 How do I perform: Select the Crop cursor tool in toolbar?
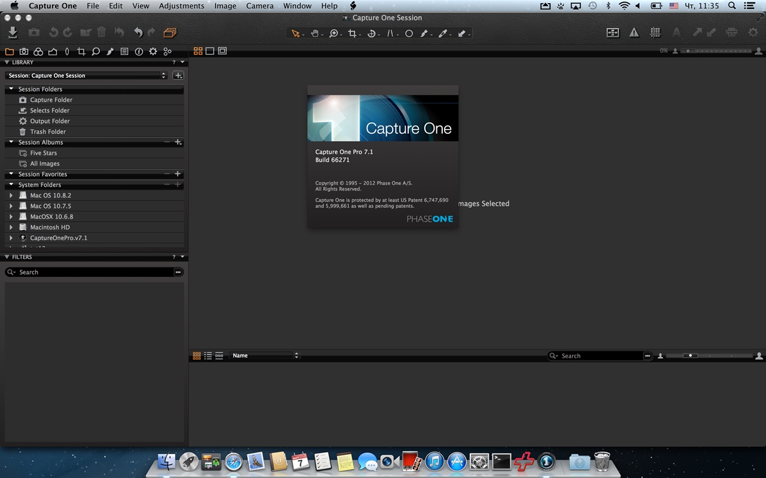[352, 33]
